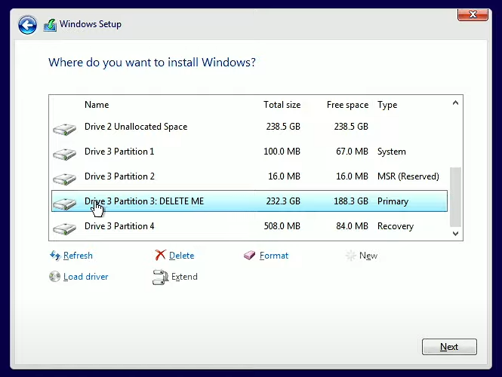
Task: Open the Refresh link
Action: tap(78, 256)
